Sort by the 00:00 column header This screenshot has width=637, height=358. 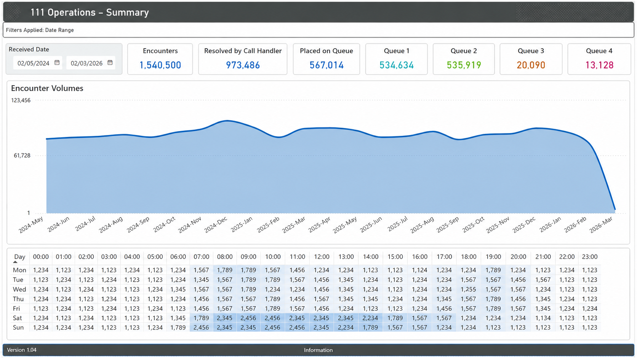[x=41, y=257]
